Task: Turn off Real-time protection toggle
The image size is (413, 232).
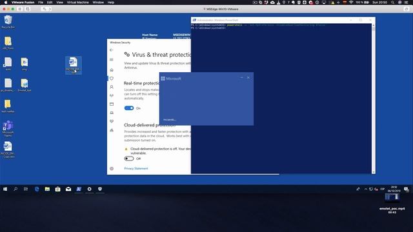Action: pos(129,108)
